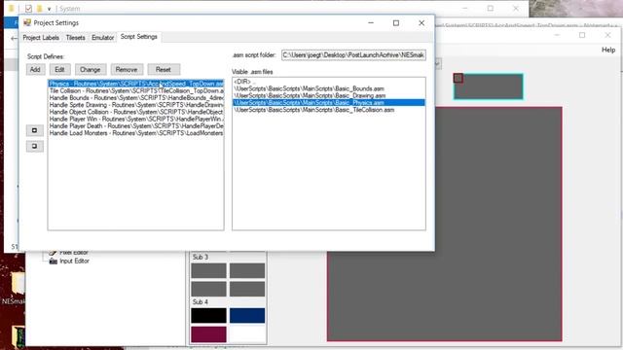
Task: Click the <DIR> .. entry in asm files
Action: click(329, 82)
